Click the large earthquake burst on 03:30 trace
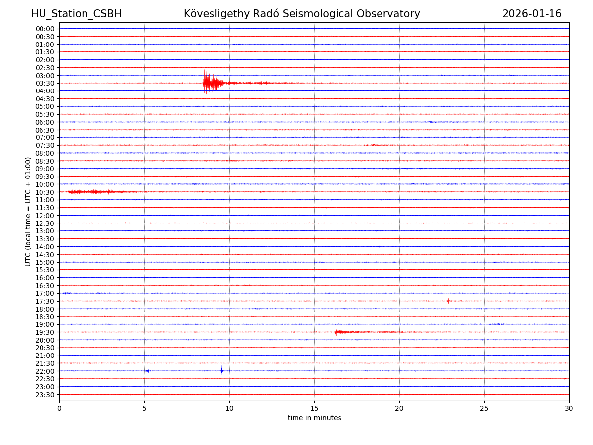The image size is (593, 445). point(212,83)
